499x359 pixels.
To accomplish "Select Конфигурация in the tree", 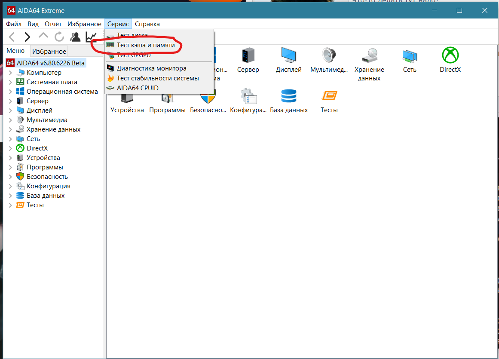I will pos(49,186).
